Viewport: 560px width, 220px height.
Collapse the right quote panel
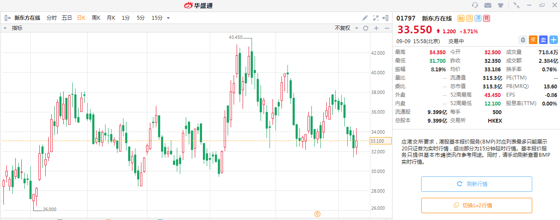(x=386, y=18)
